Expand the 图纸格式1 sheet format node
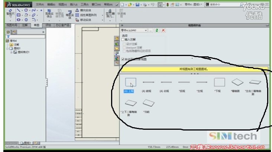 click(11, 52)
